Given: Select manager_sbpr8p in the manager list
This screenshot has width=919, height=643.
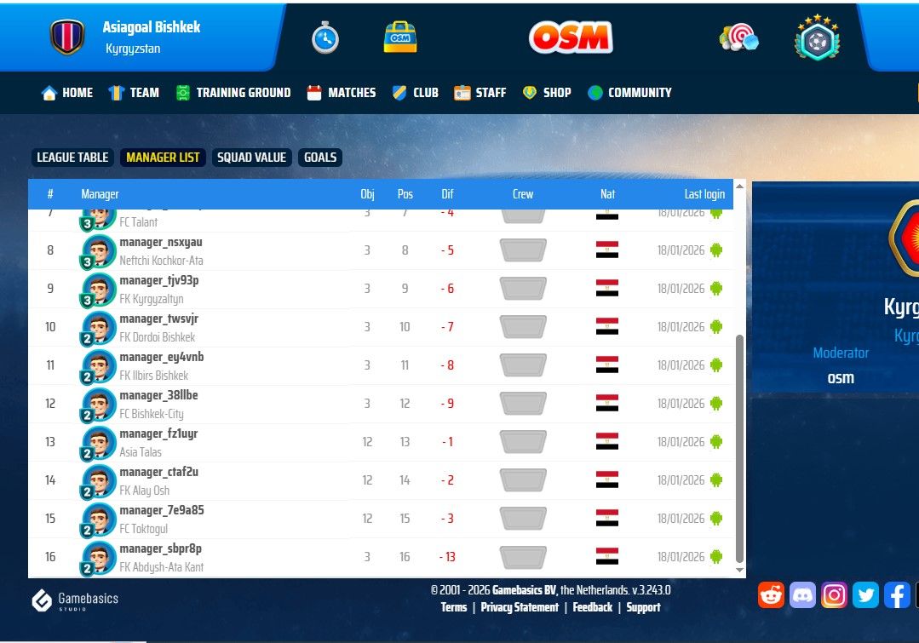Looking at the screenshot, I should (x=160, y=549).
